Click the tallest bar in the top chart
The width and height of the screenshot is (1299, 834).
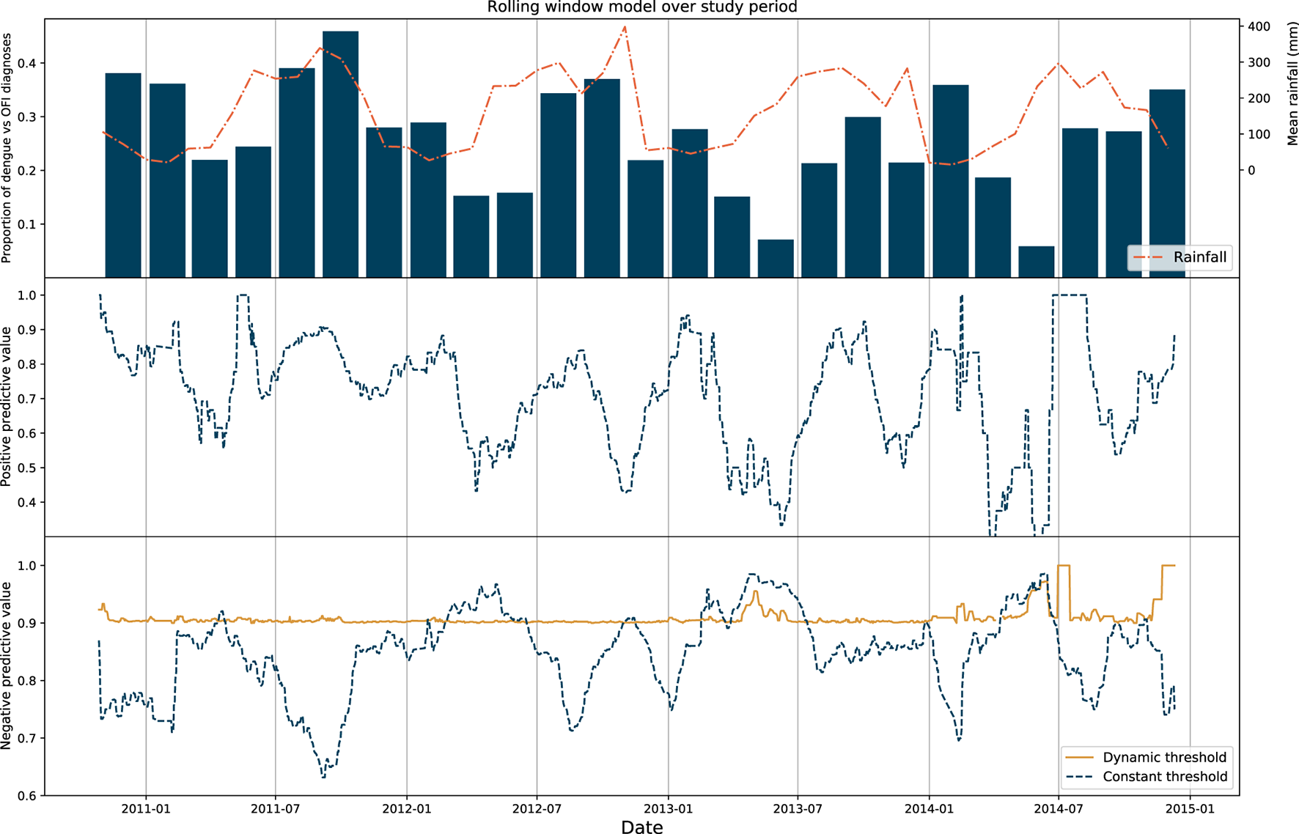click(x=341, y=154)
